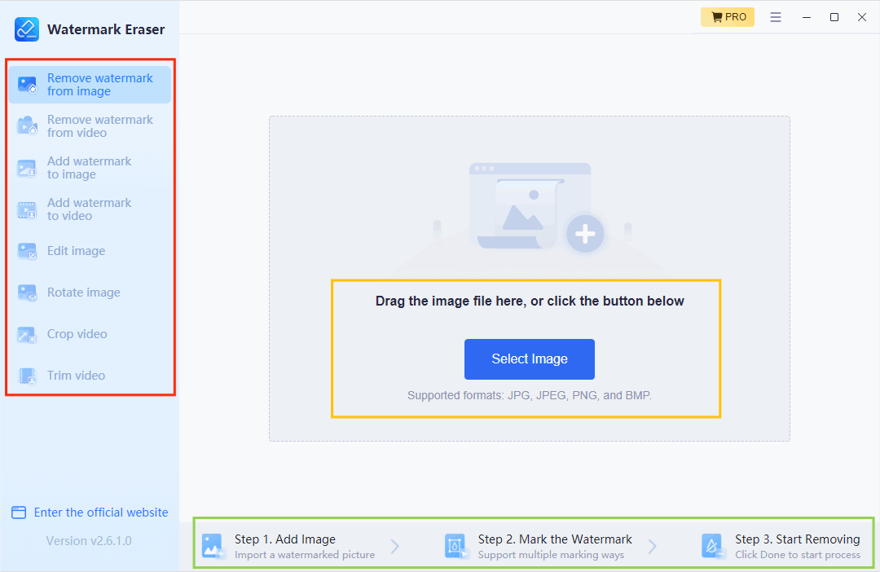880x572 pixels.
Task: Open the hamburger menu in title bar
Action: pyautogui.click(x=776, y=17)
